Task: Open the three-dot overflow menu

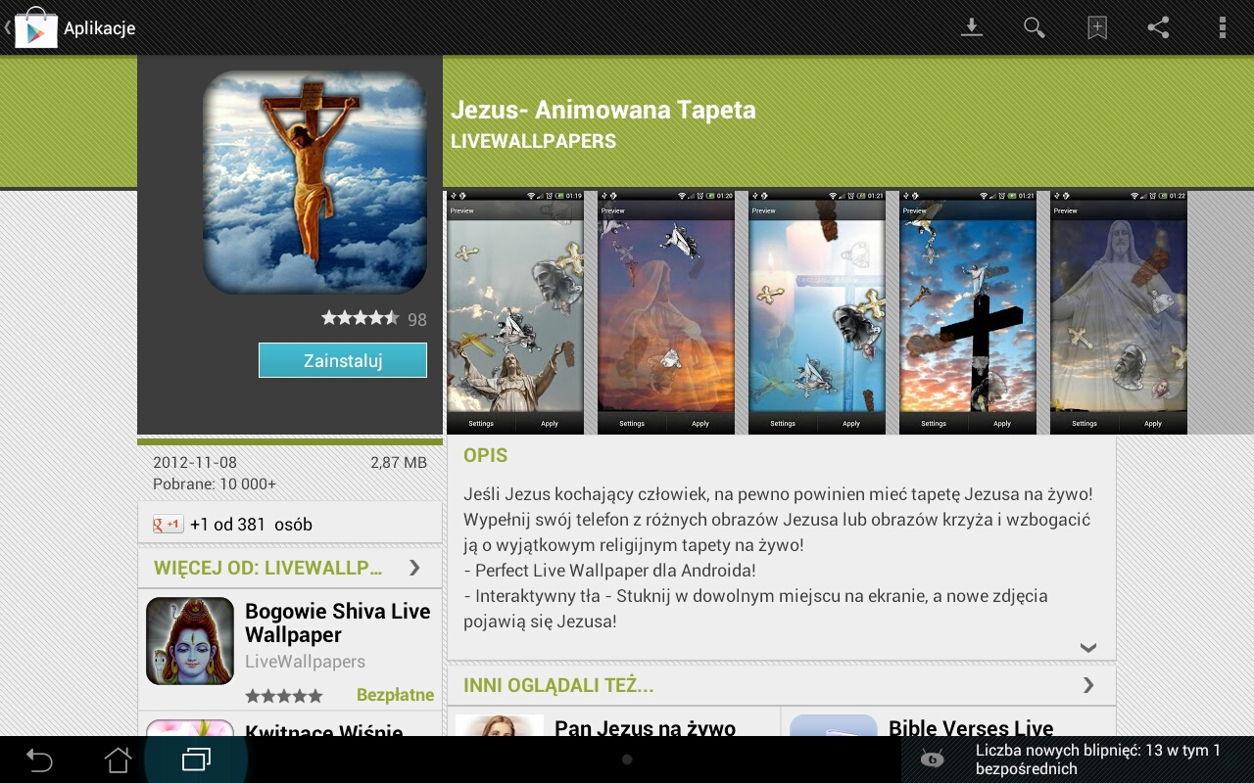Action: point(1222,27)
